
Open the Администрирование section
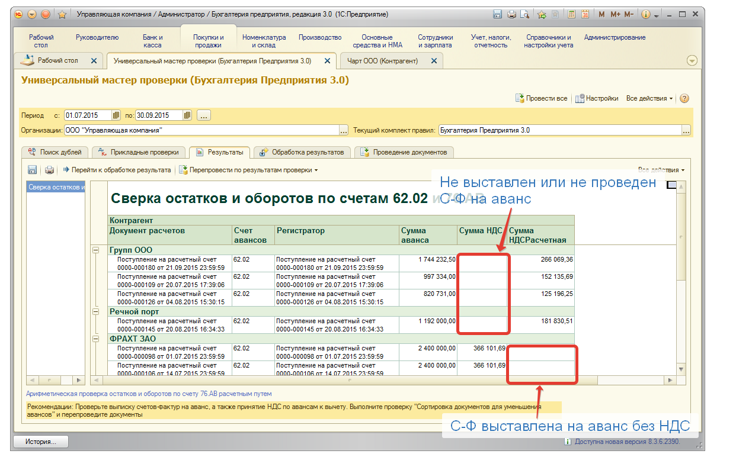coord(615,37)
